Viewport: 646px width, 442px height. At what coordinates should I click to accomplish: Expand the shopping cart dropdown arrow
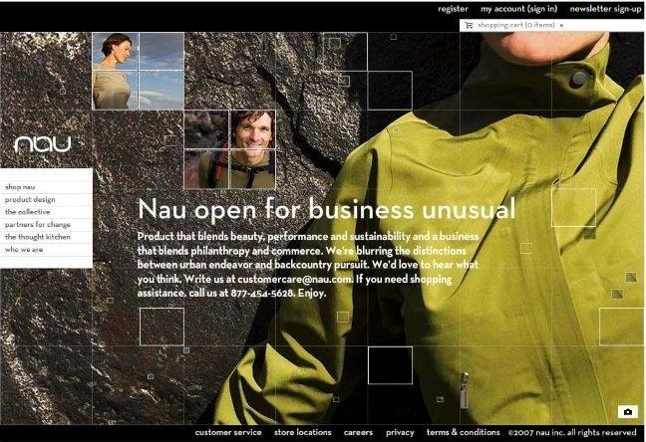(x=562, y=26)
